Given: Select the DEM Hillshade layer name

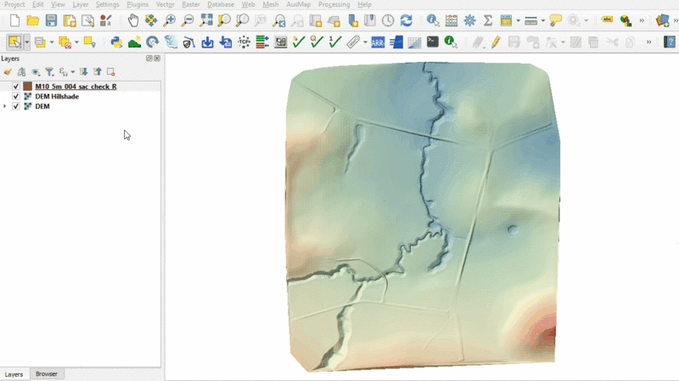Looking at the screenshot, I should coord(57,97).
